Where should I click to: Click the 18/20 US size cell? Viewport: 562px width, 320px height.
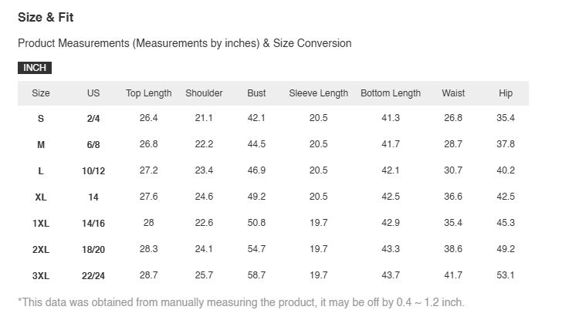pos(93,250)
